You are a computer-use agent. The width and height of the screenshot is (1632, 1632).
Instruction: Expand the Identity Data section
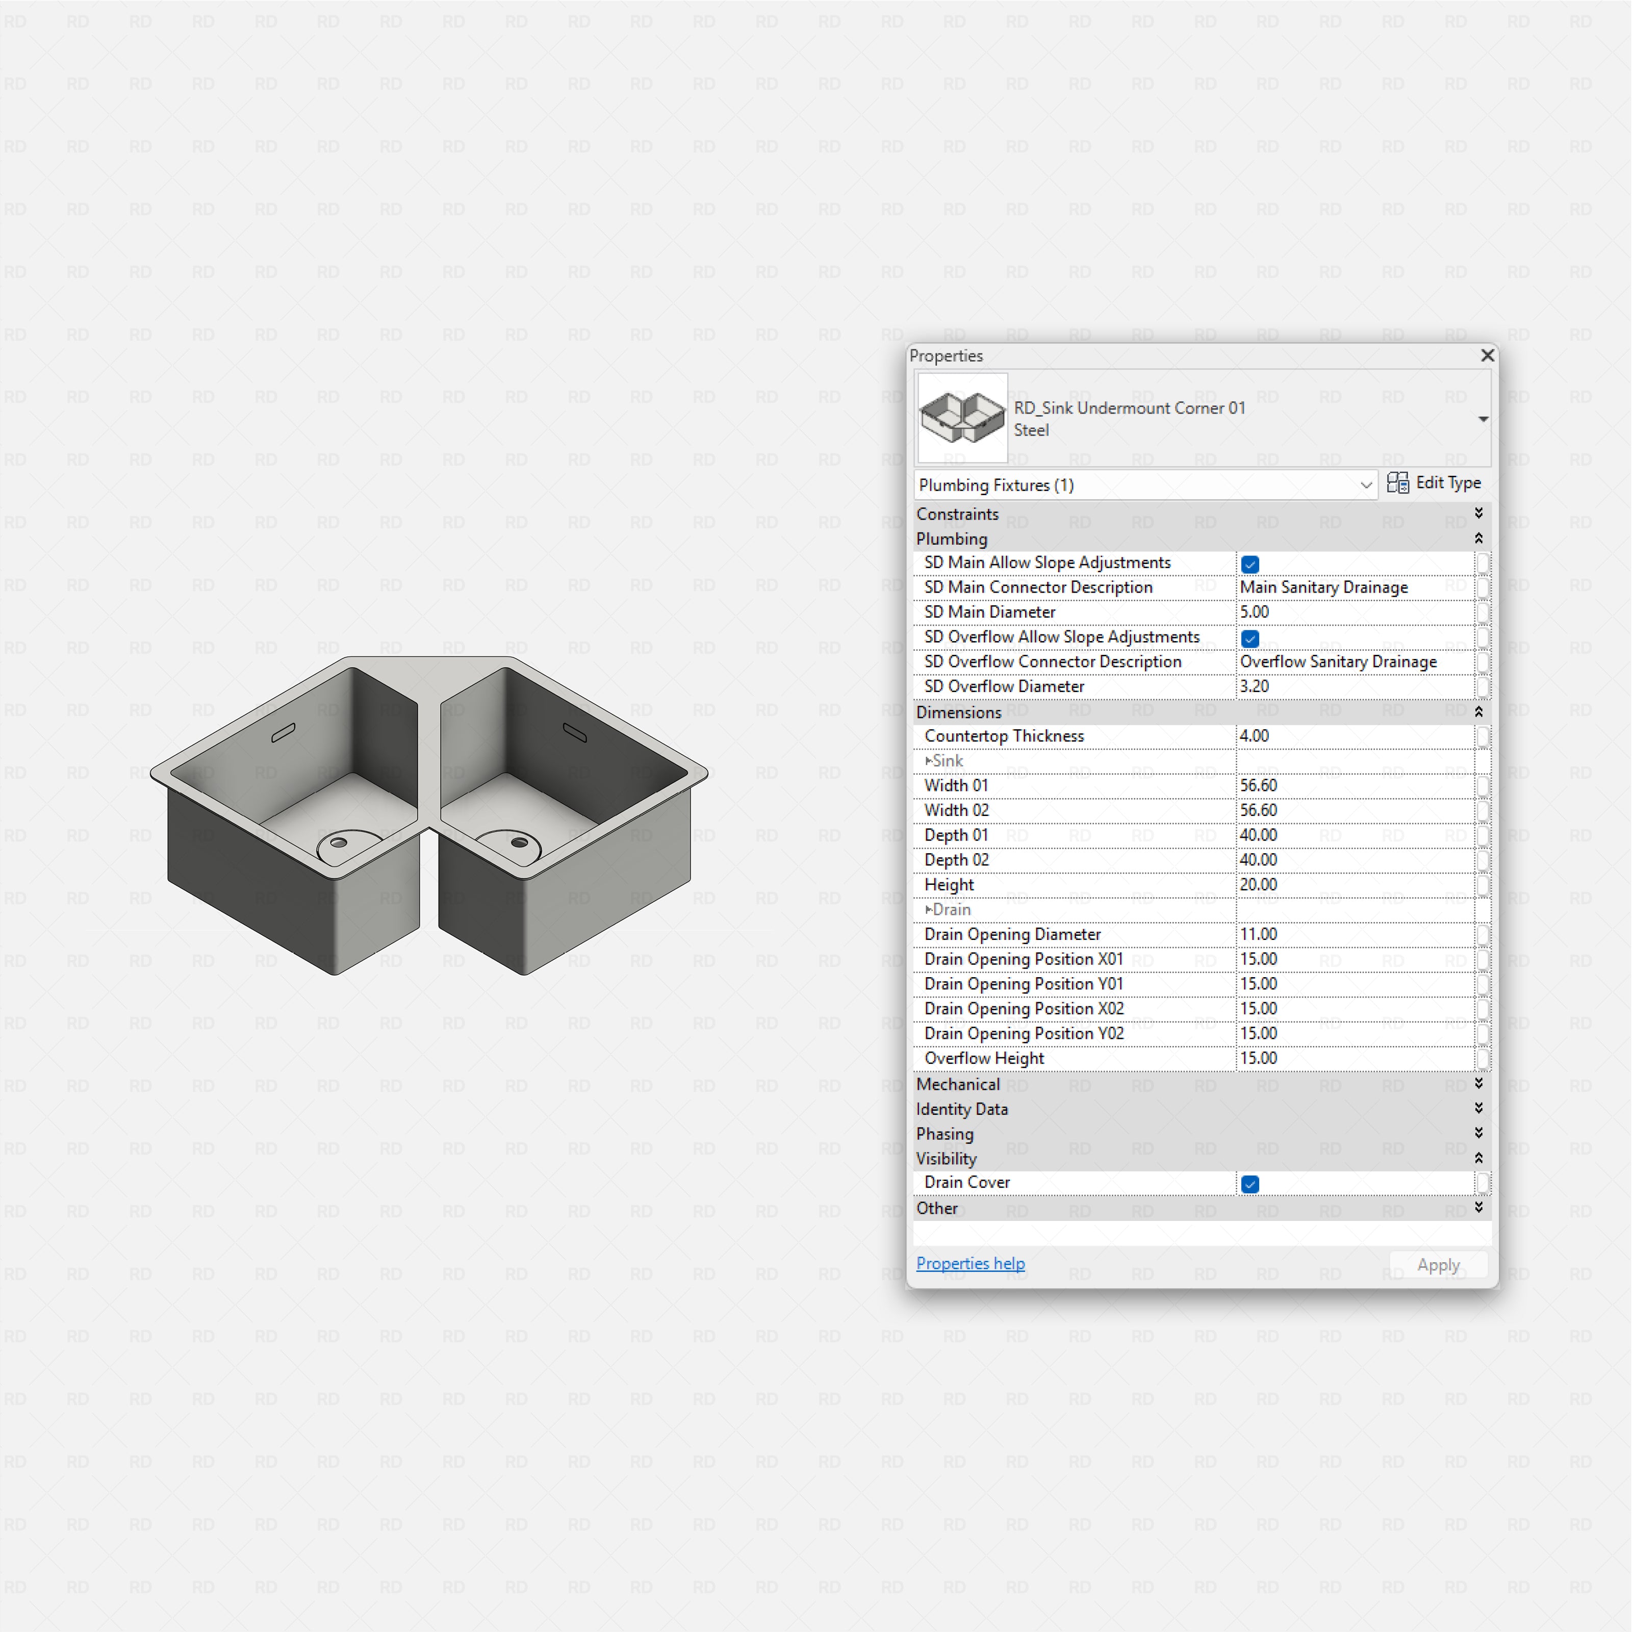1478,1108
